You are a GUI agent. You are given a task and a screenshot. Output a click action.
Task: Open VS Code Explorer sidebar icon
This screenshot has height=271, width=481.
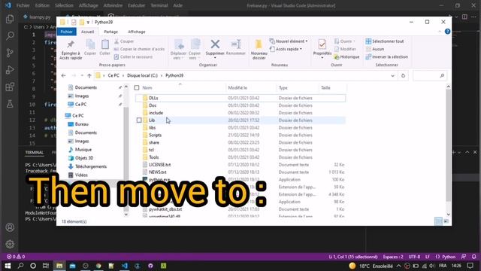click(x=10, y=19)
